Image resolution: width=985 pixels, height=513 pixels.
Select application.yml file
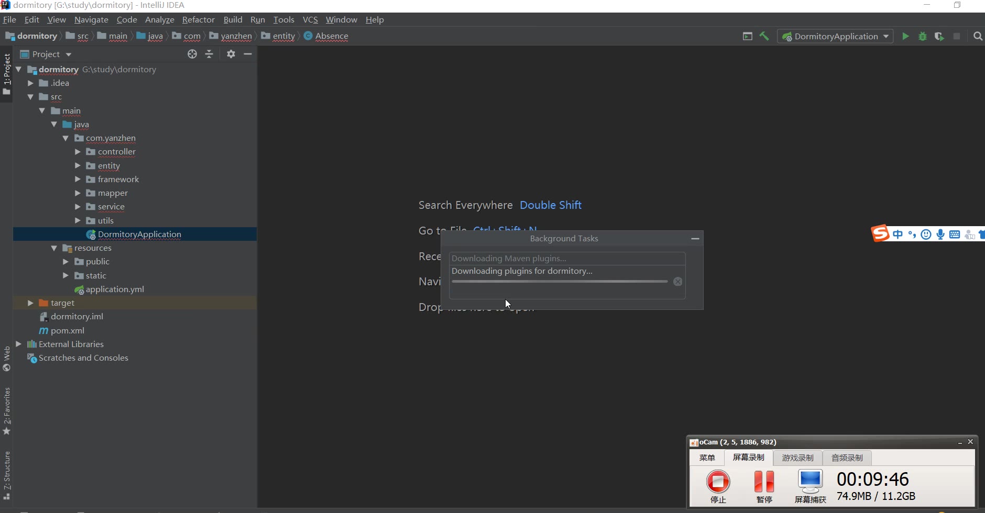click(x=109, y=289)
